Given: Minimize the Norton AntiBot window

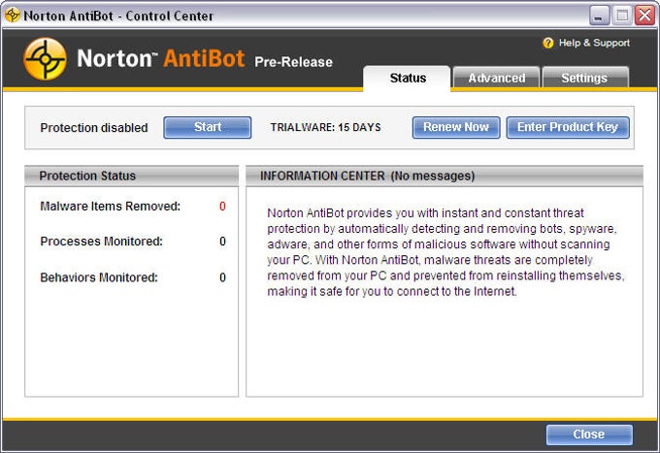Looking at the screenshot, I should pos(599,16).
